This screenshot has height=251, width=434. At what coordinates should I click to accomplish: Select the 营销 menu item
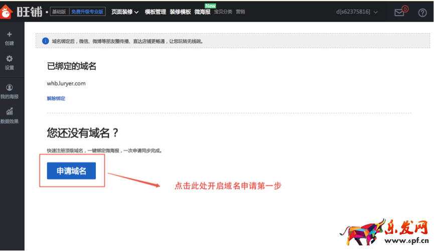click(x=240, y=12)
